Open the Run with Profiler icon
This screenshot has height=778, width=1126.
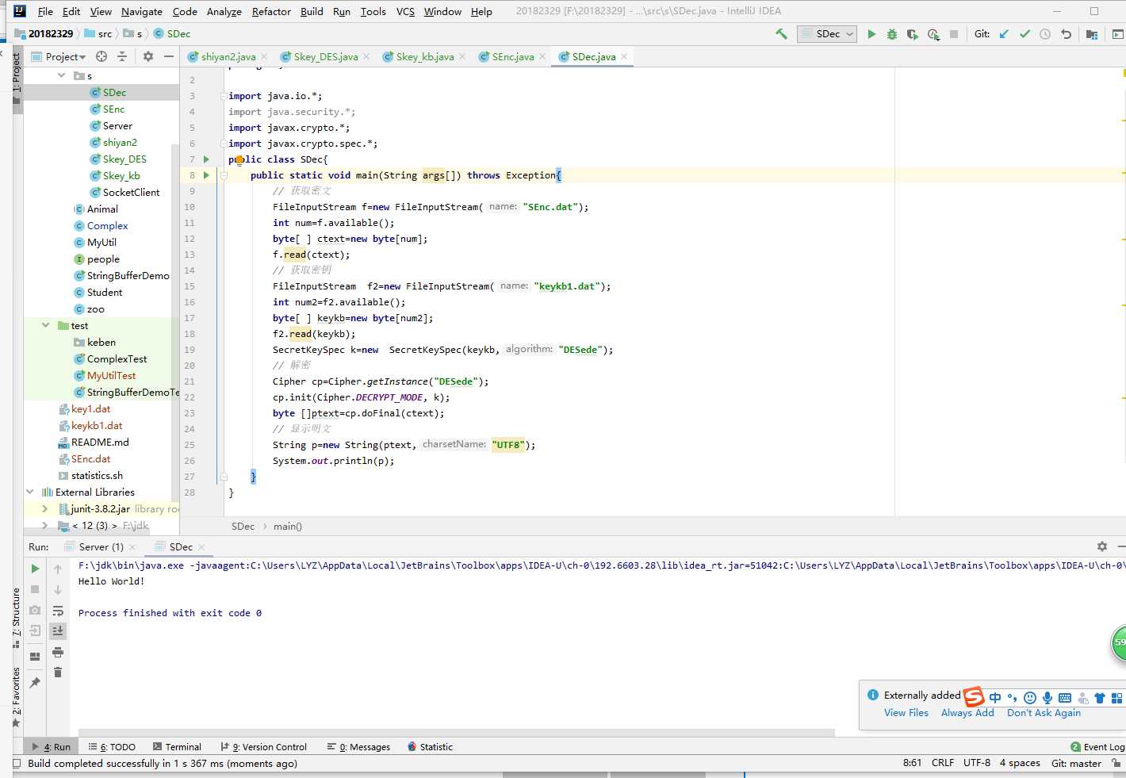[933, 34]
